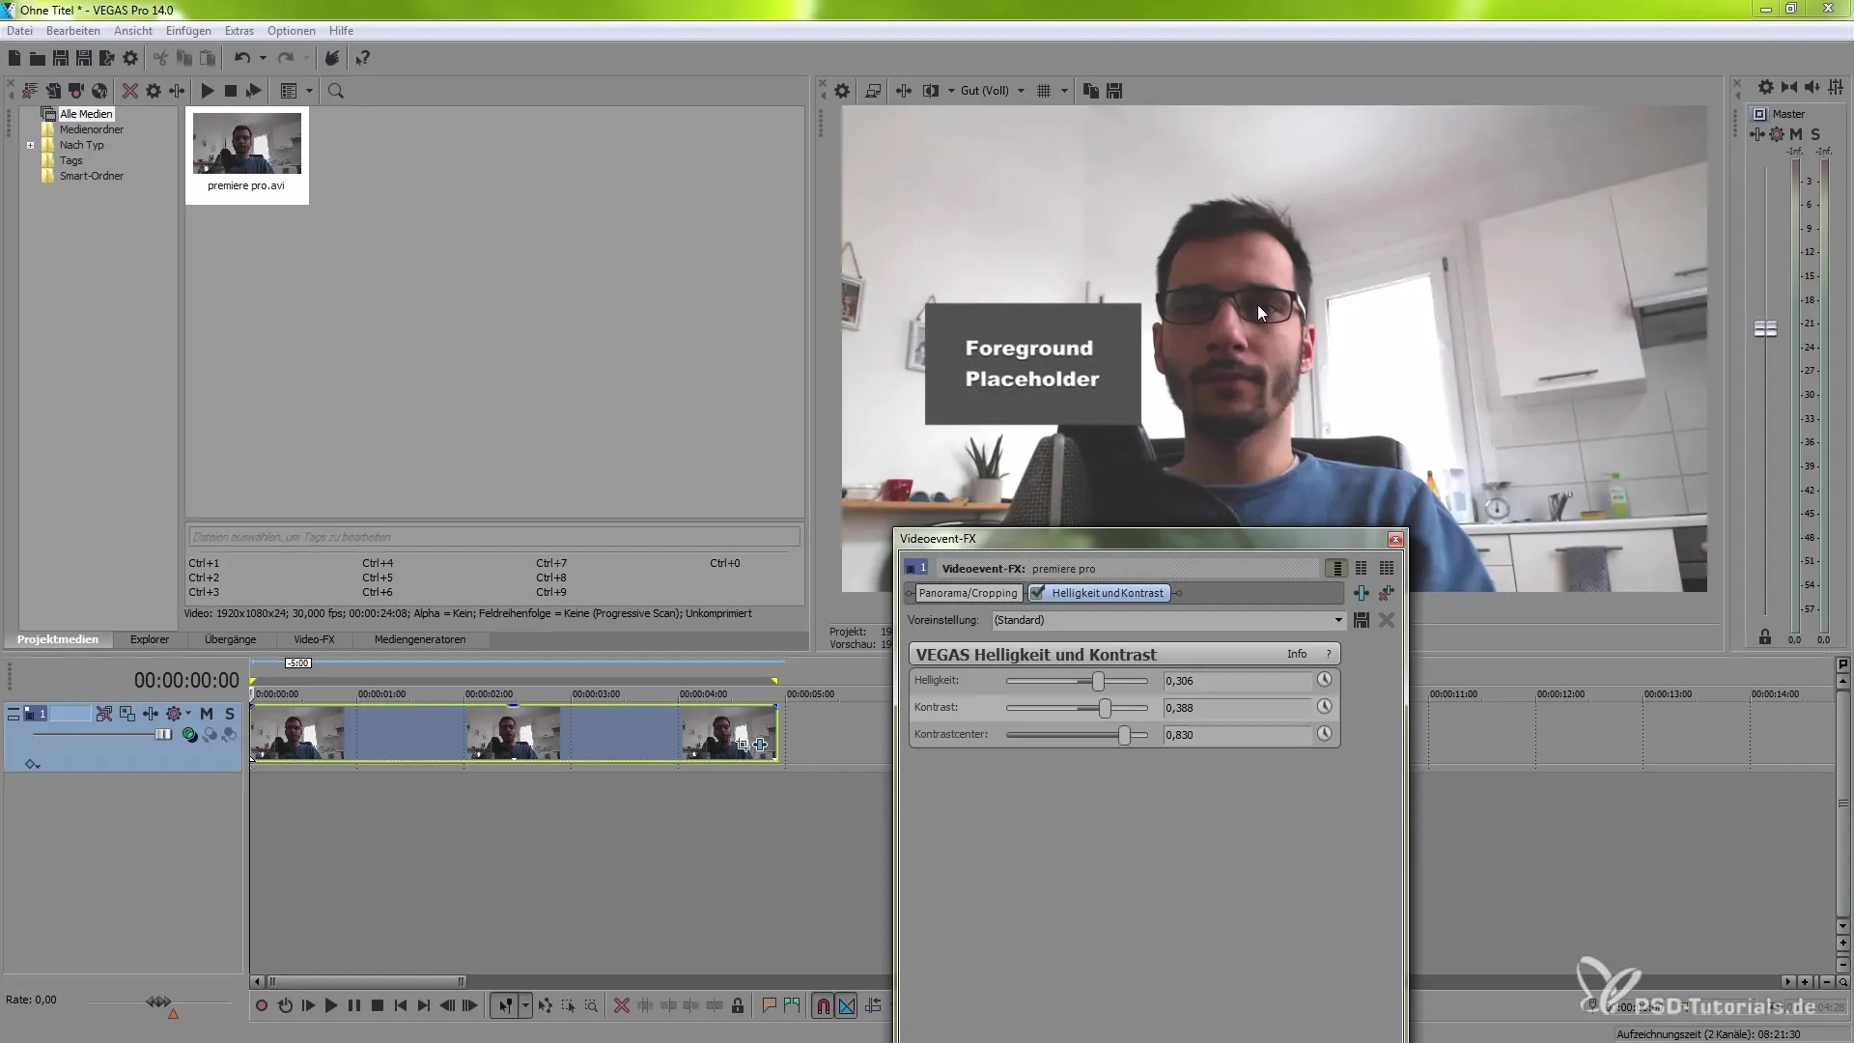Create a new project with toolbar icon
Image resolution: width=1854 pixels, height=1043 pixels.
(14, 59)
